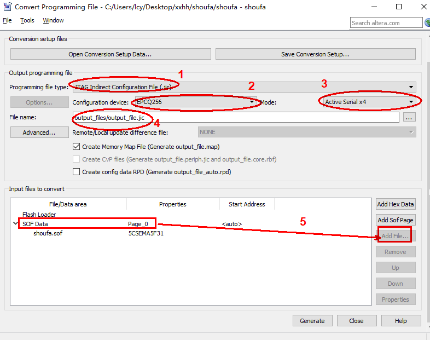430x340 pixels.
Task: Click the Add File button
Action: point(396,236)
